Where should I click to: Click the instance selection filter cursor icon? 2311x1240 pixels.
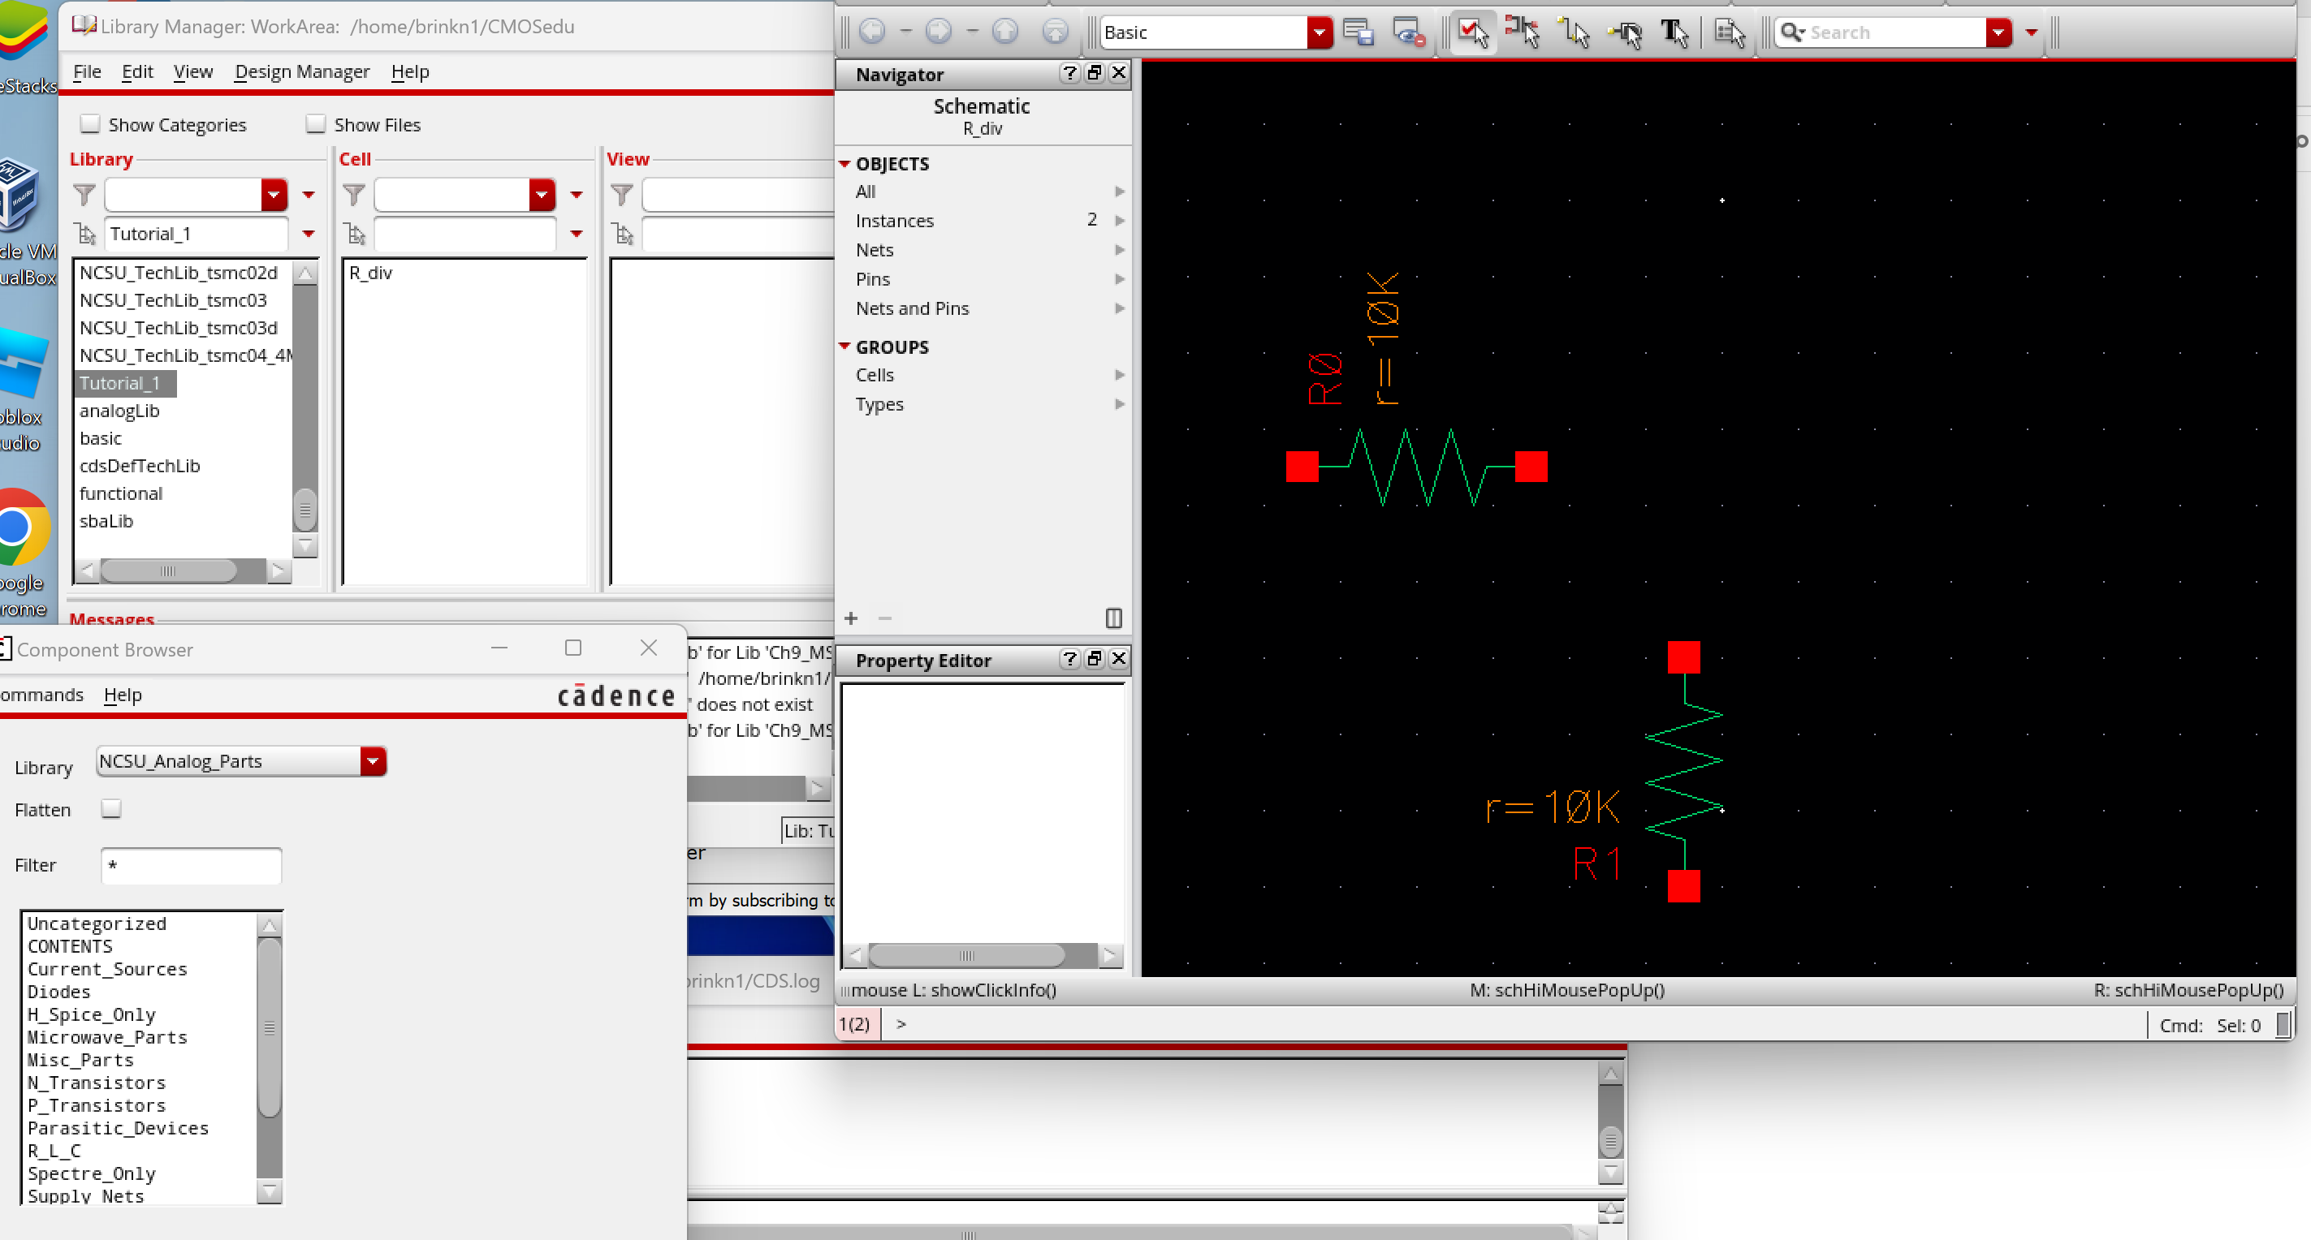tap(1523, 32)
